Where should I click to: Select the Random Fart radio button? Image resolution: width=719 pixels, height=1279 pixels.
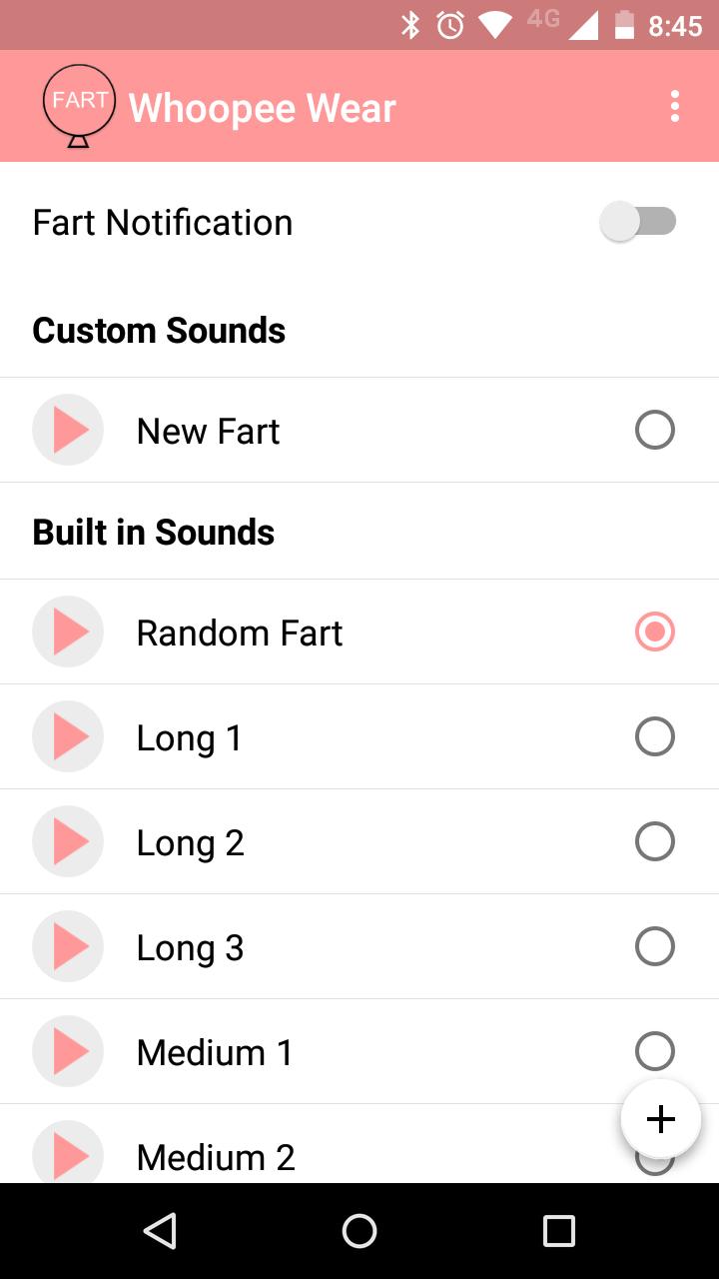coord(655,633)
